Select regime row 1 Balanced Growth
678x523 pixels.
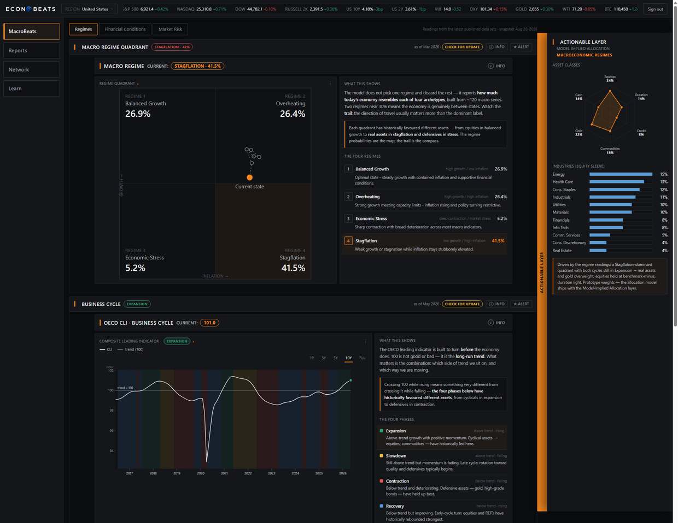tap(426, 176)
